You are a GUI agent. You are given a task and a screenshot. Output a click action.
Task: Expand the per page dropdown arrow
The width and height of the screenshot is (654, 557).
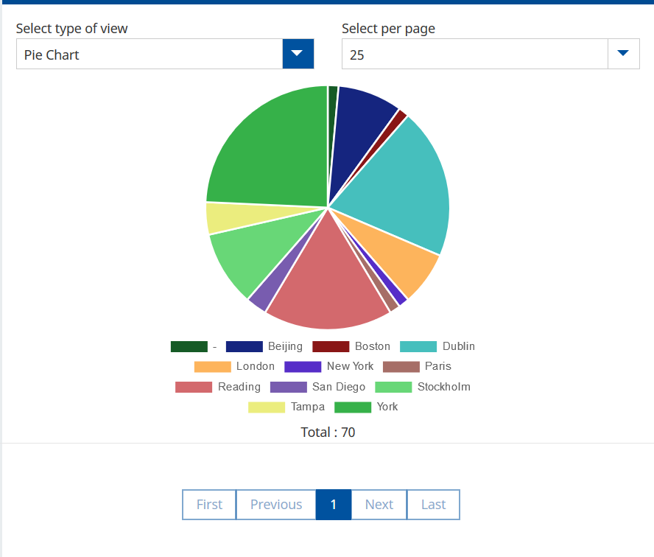click(x=623, y=54)
